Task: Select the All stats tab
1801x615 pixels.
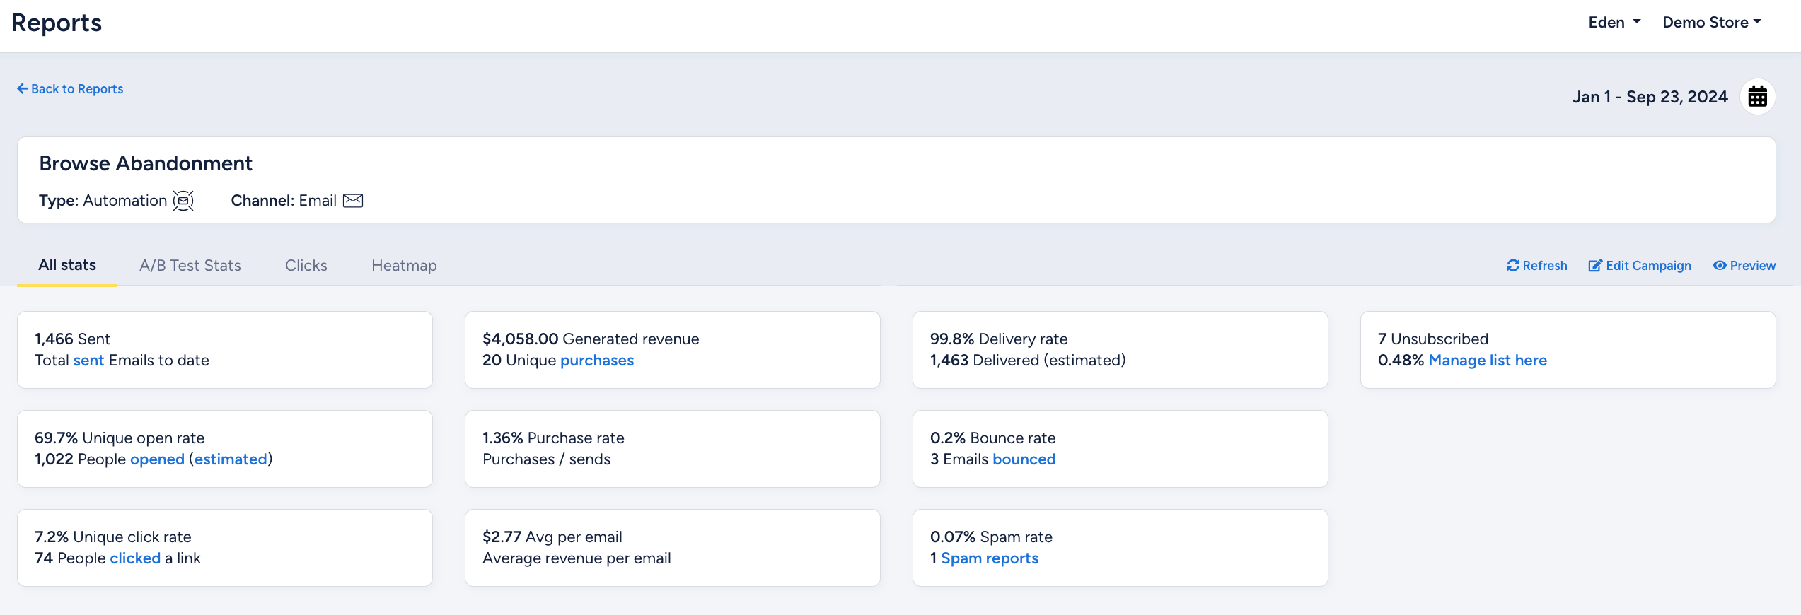Action: [67, 265]
